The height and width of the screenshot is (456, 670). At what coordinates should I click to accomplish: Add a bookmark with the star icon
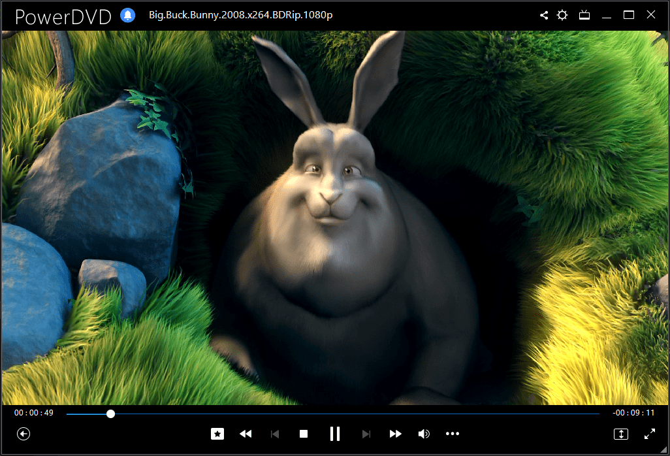click(x=217, y=434)
